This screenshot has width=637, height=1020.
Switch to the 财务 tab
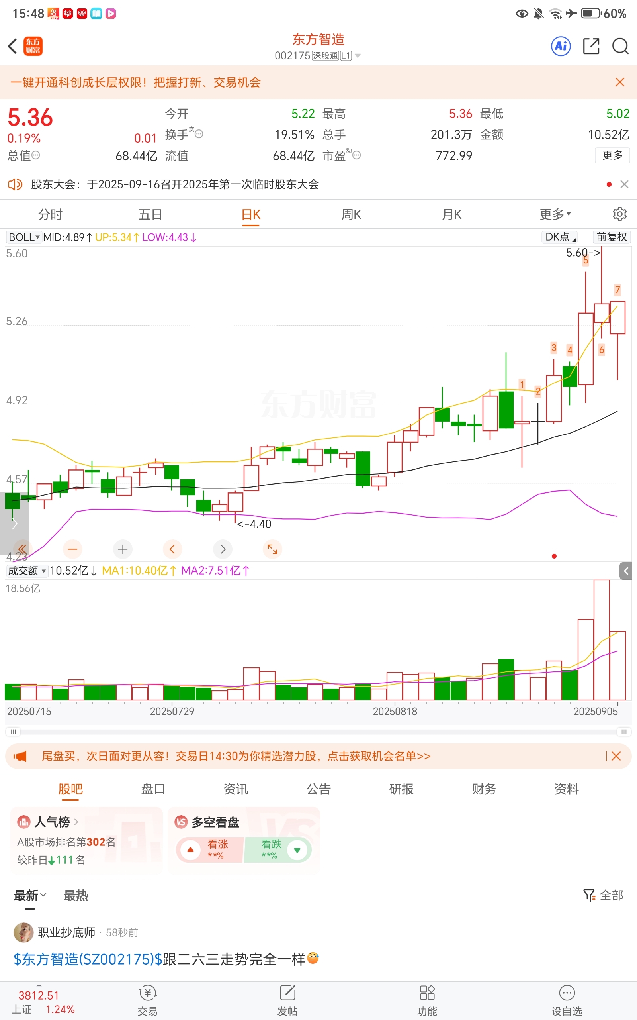tap(484, 789)
